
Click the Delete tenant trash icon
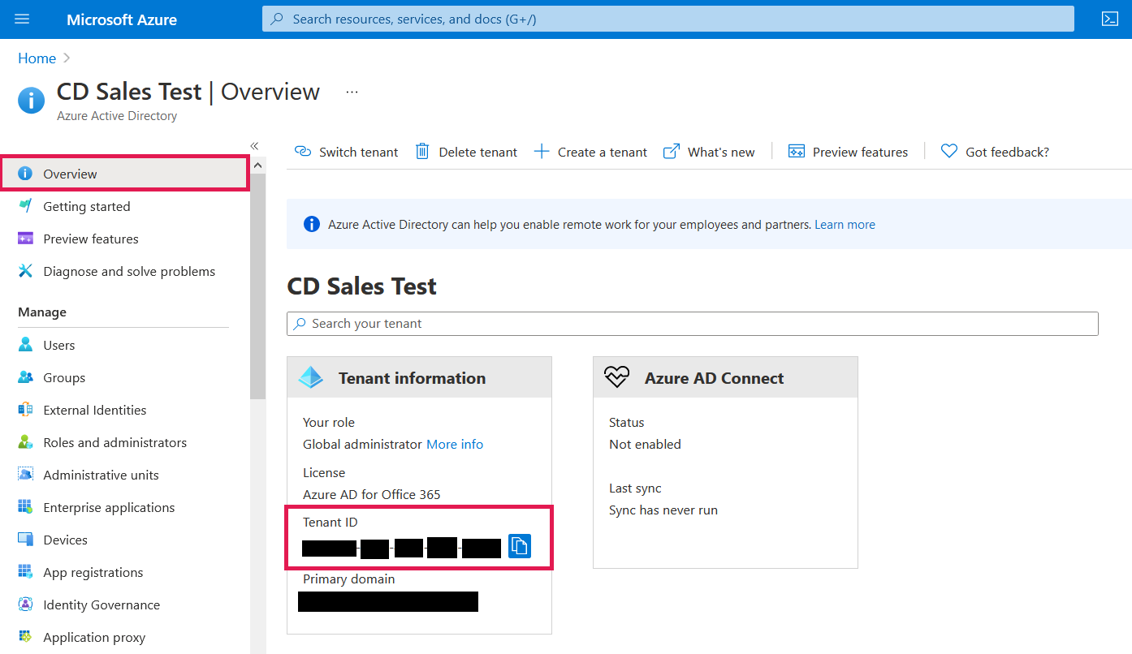click(422, 152)
